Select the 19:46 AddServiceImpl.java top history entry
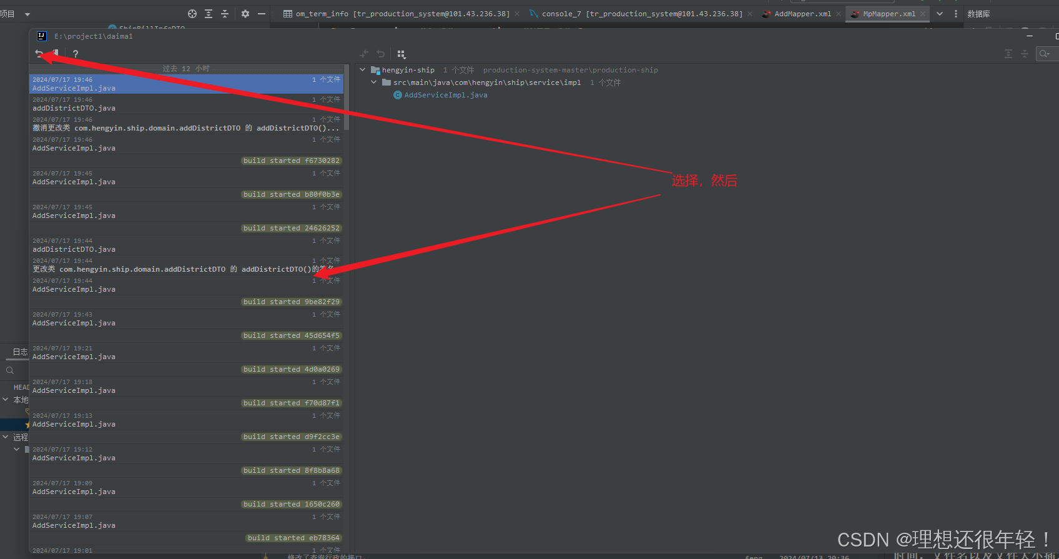Viewport: 1059px width, 559px height. (186, 84)
